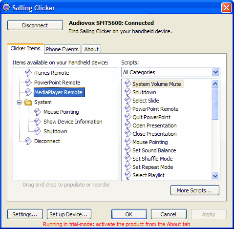Image resolution: width=234 pixels, height=229 pixels.
Task: Click the PowerPoint Remote icon in Scripts list
Action: tap(128, 108)
